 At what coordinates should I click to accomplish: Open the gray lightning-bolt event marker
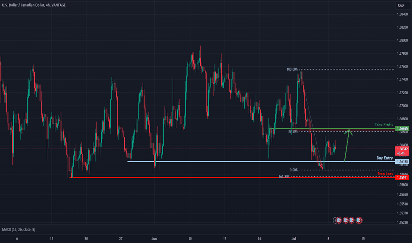(335, 220)
